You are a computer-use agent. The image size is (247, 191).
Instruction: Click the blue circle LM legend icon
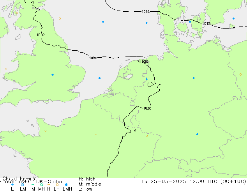click(x=23, y=184)
